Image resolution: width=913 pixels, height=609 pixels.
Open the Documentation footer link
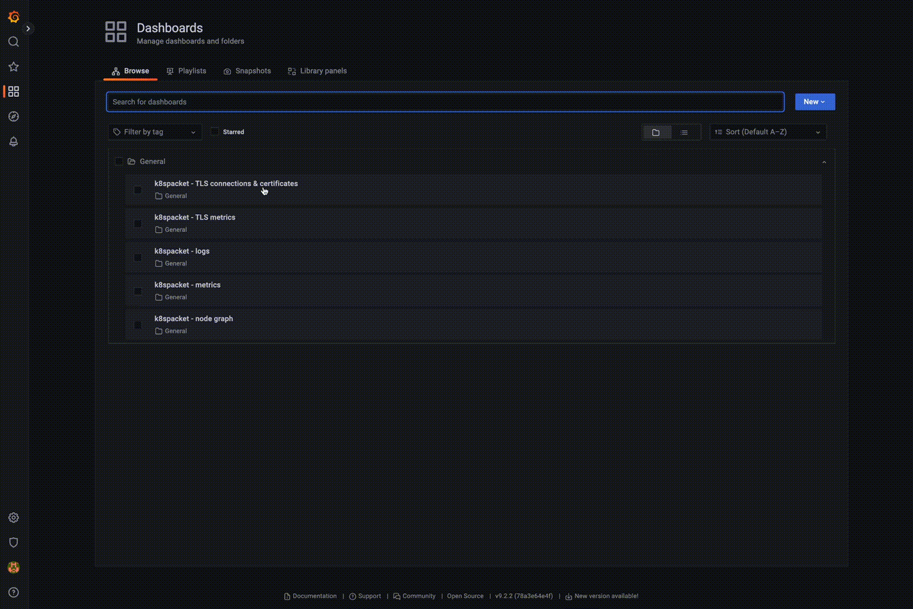(310, 596)
